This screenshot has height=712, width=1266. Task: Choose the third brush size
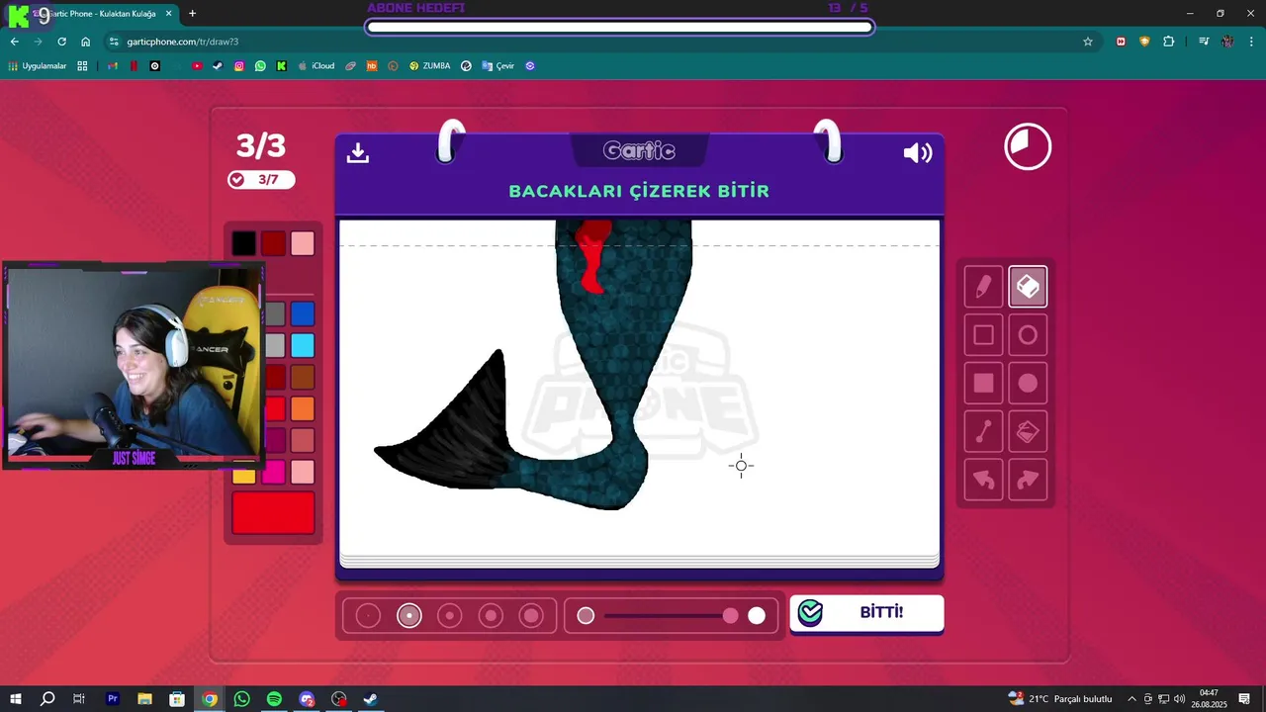click(450, 616)
